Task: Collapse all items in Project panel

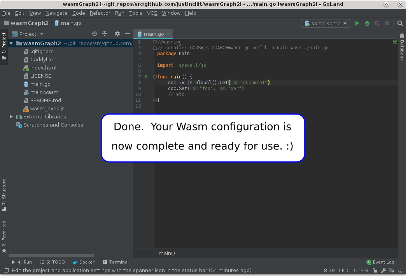Action: (105, 34)
